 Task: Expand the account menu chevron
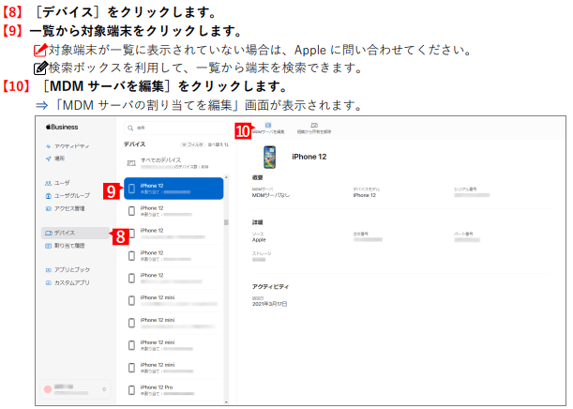(x=104, y=389)
